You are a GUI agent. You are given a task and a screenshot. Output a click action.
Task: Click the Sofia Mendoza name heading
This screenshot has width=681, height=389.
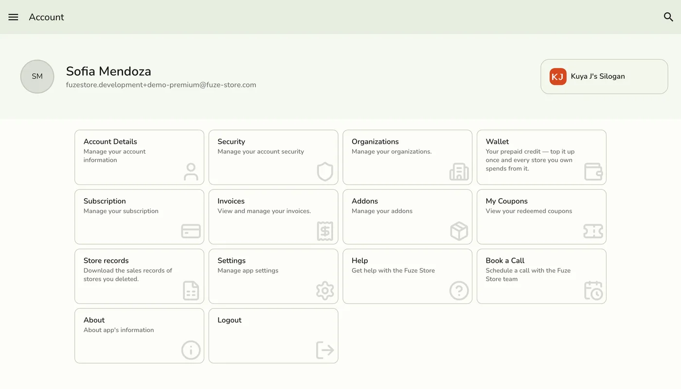coord(108,71)
